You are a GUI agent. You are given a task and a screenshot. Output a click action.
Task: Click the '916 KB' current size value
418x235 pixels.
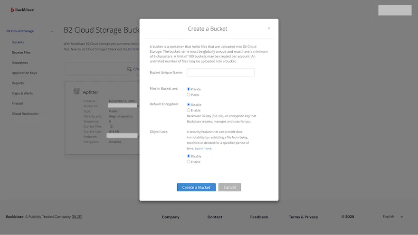tap(114, 132)
